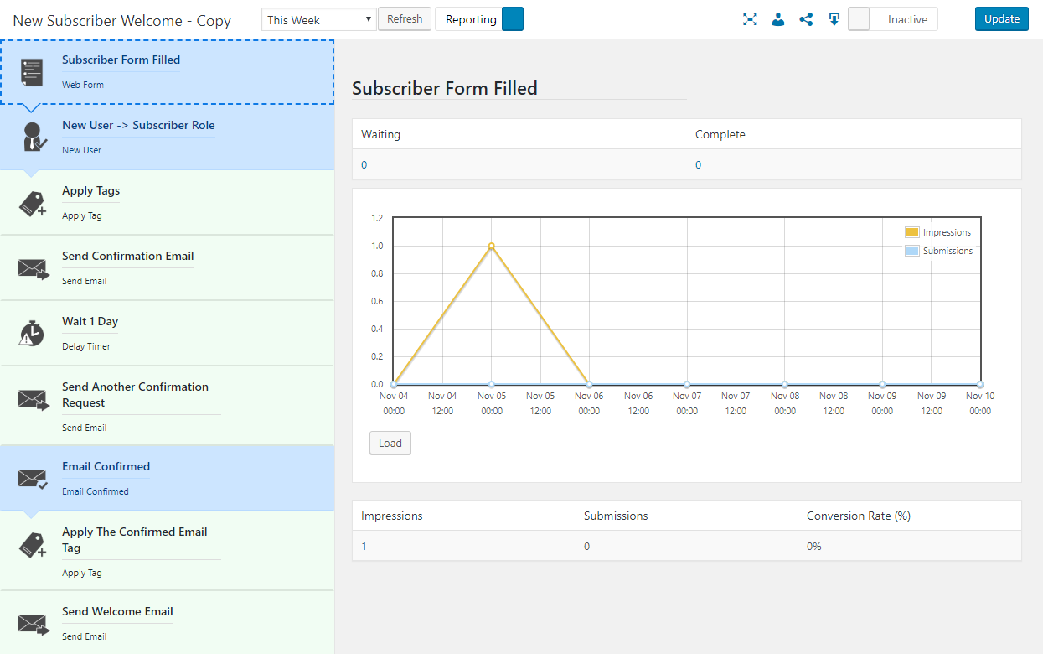The height and width of the screenshot is (654, 1043).
Task: Select the Subscriber Form Filled step
Action: coord(168,72)
